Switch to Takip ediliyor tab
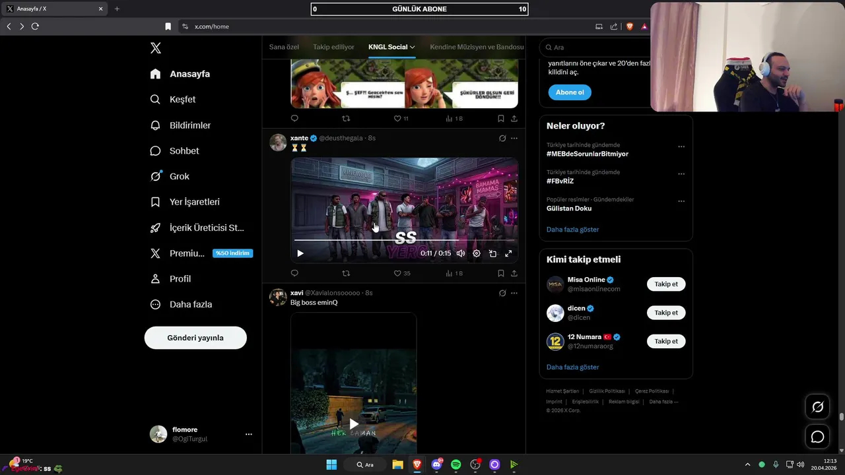Screen dimensions: 845x475 [333, 47]
